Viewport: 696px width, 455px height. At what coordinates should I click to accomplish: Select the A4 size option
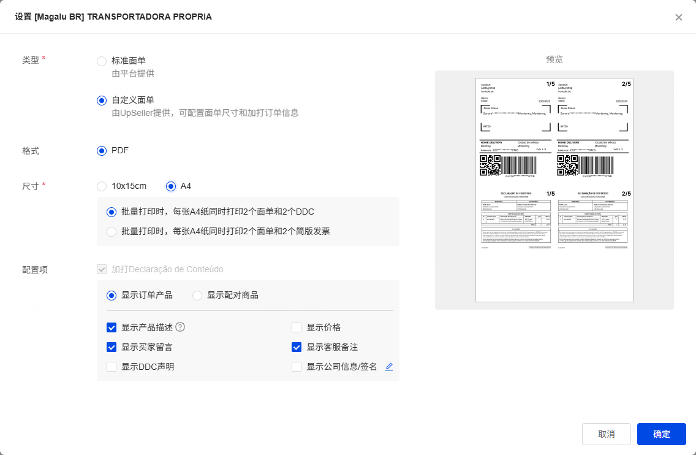[x=171, y=186]
